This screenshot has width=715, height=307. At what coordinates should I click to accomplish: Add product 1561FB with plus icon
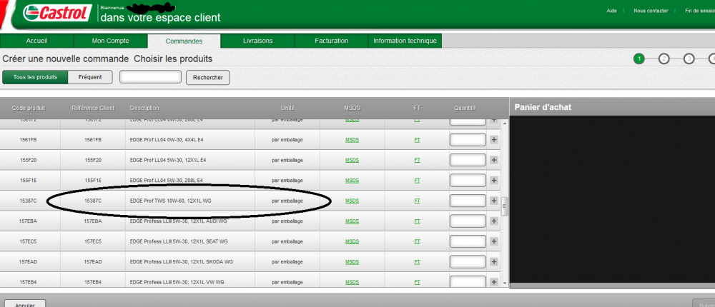point(493,140)
